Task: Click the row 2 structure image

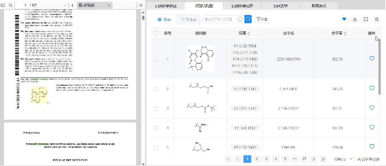Action: 201,88
